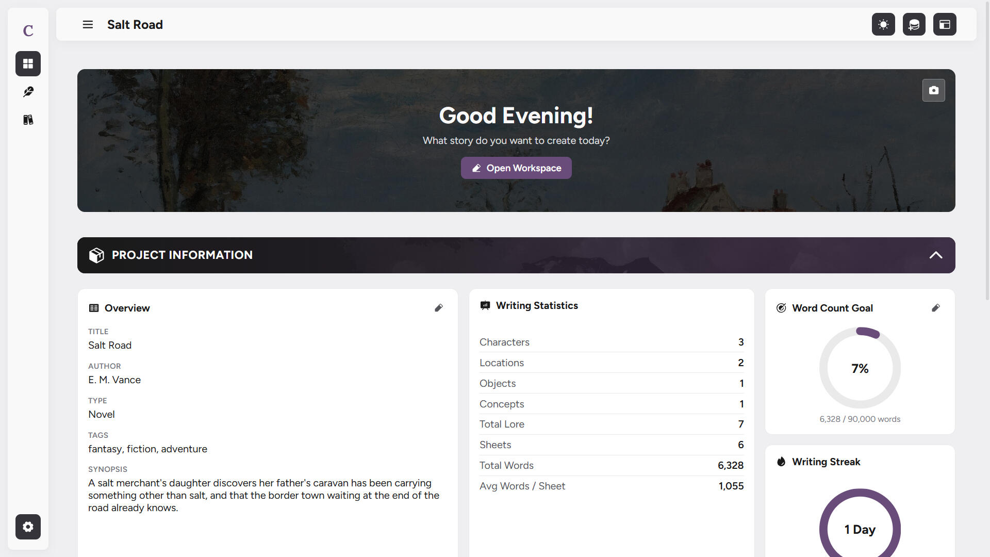This screenshot has width=990, height=557.
Task: Click the synopsis paragraph text
Action: (x=263, y=496)
